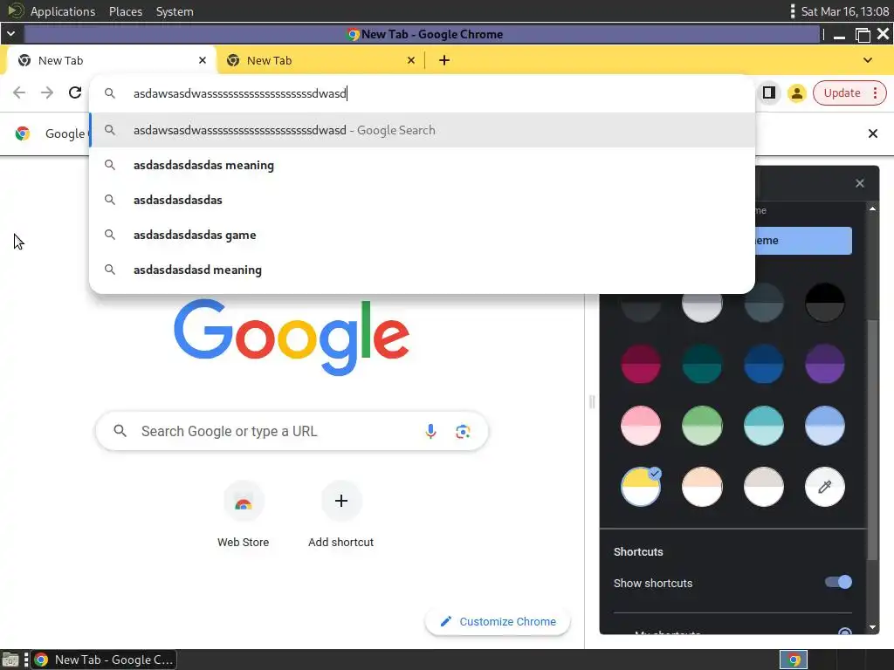Open the custom color eyedropper picker
894x670 pixels.
tap(824, 487)
